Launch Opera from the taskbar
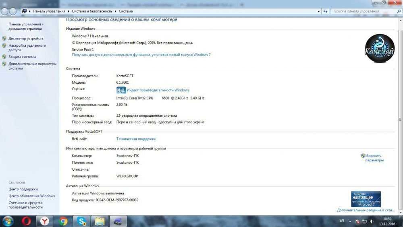The width and height of the screenshot is (403, 227). point(26,221)
